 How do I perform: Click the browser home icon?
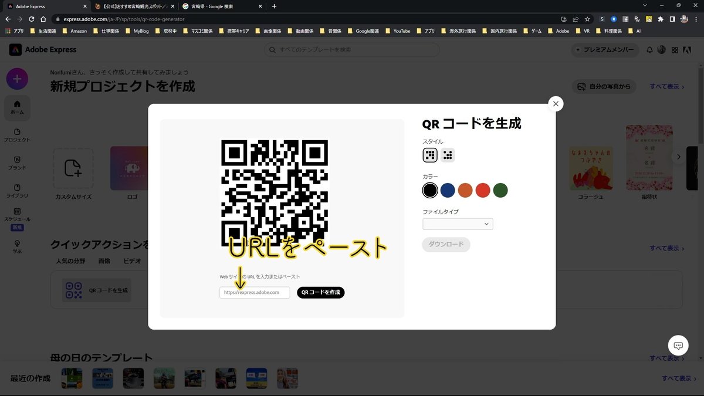coord(43,19)
